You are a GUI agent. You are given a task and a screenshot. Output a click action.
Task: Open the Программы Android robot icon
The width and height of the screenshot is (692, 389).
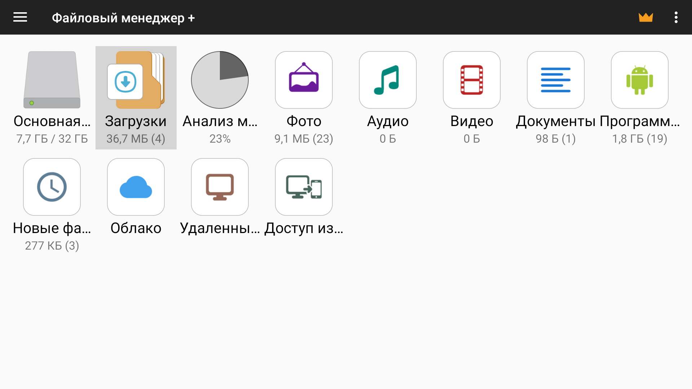[640, 80]
